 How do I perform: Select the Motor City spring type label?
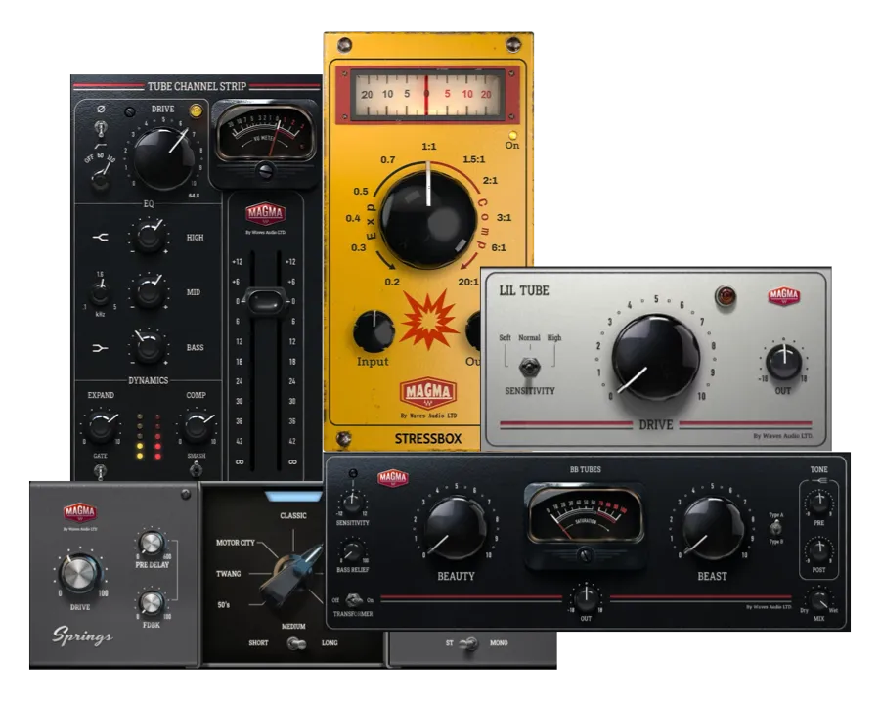coord(235,543)
